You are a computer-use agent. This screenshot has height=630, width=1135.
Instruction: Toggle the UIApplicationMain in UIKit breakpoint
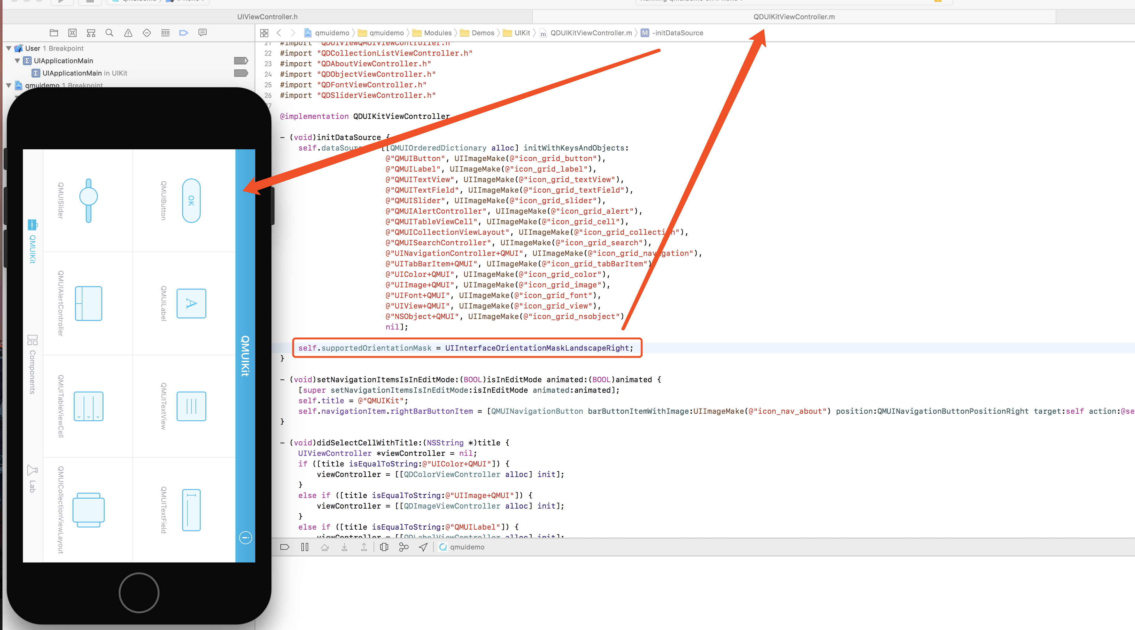241,73
